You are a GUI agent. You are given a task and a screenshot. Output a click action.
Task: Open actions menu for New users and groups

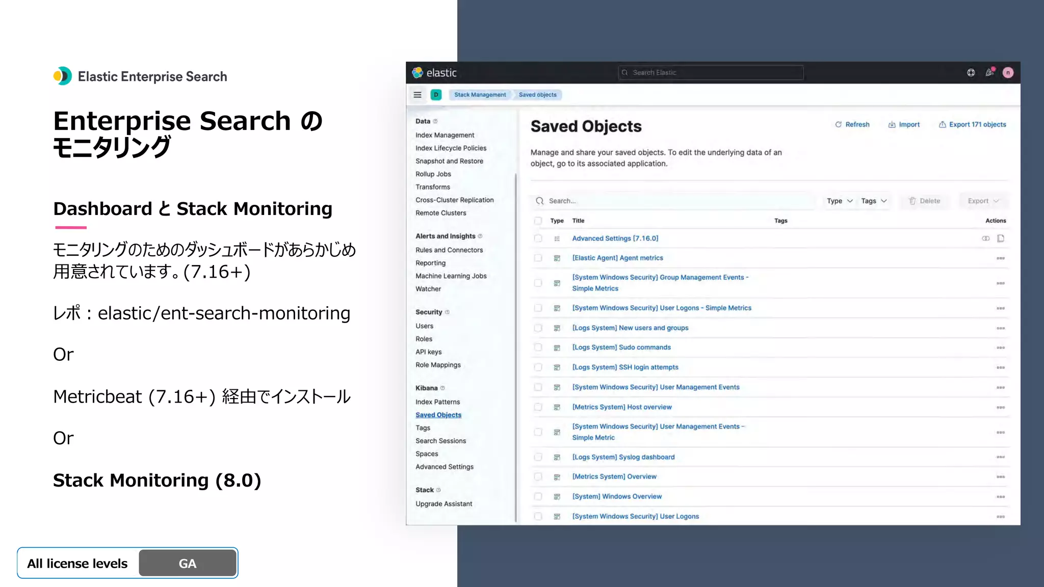point(1001,328)
